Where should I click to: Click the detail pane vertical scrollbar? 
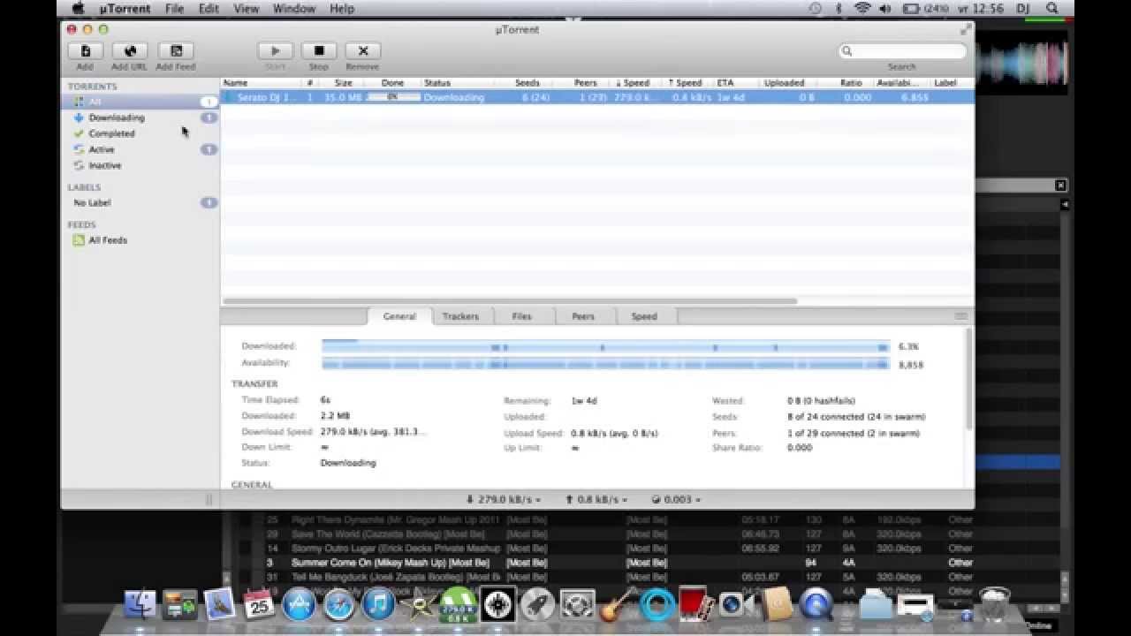pyautogui.click(x=968, y=377)
